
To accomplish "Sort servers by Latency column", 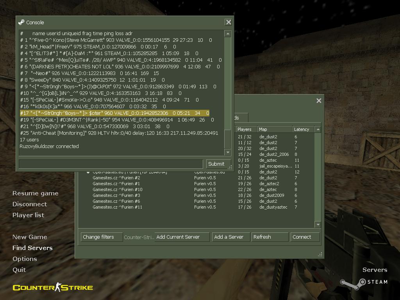I will 303,129.
